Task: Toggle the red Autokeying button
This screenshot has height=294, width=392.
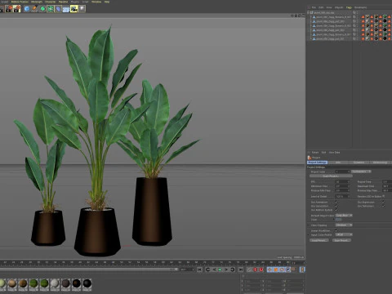Action: pos(256,269)
